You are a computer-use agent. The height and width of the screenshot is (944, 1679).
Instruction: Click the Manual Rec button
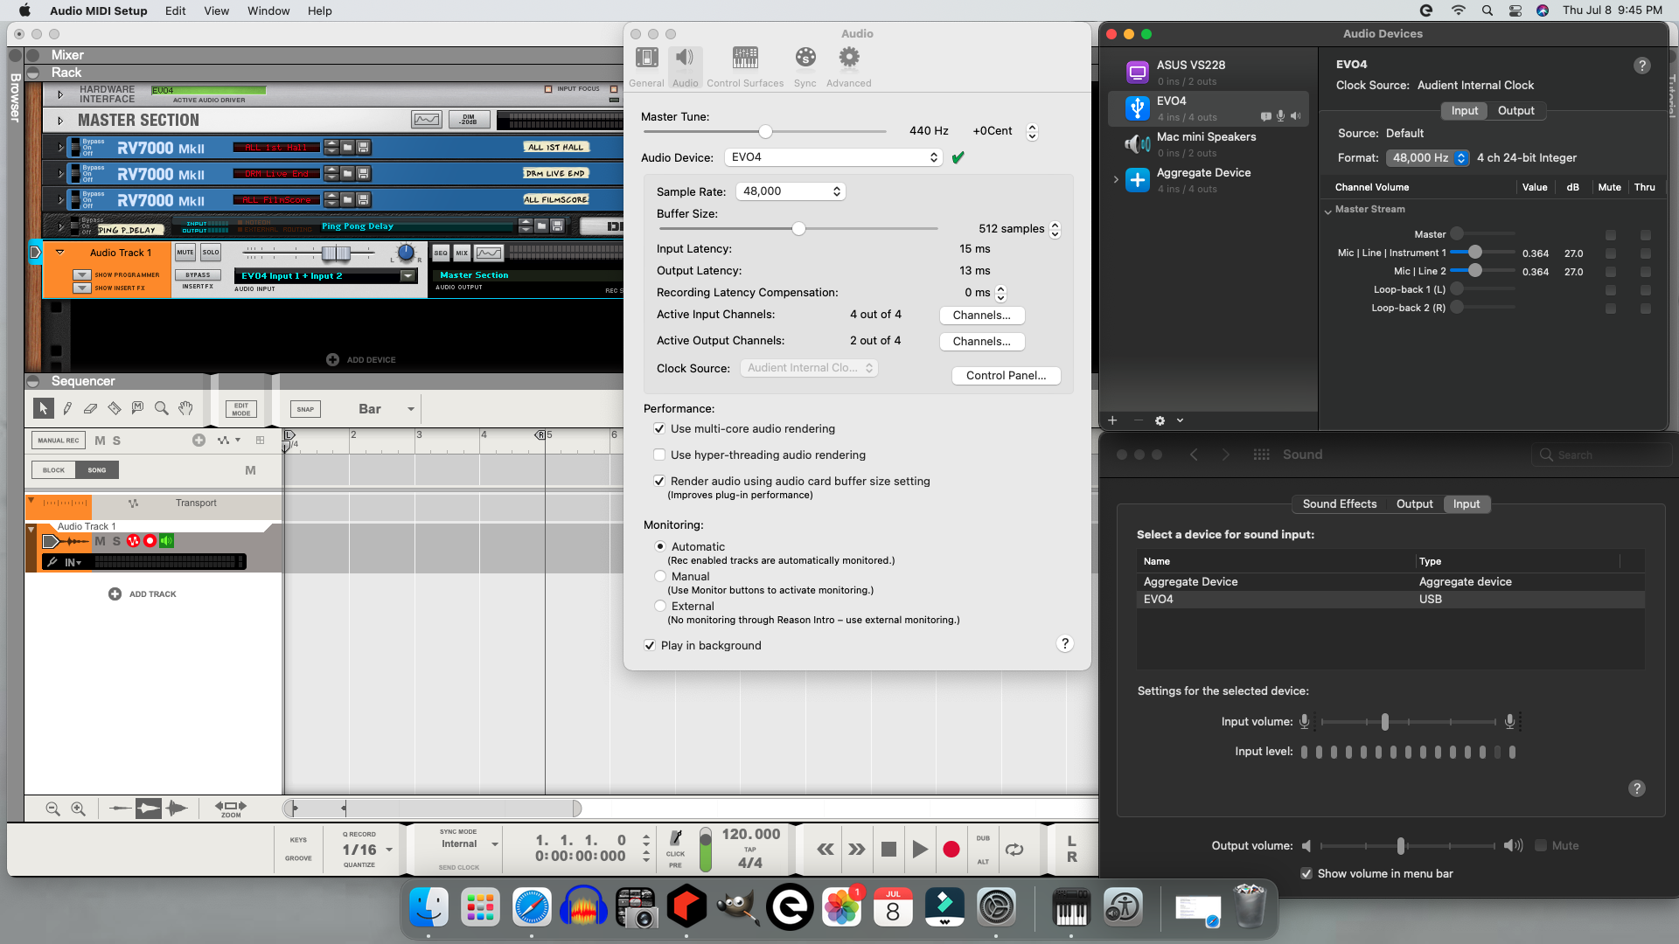click(x=59, y=441)
